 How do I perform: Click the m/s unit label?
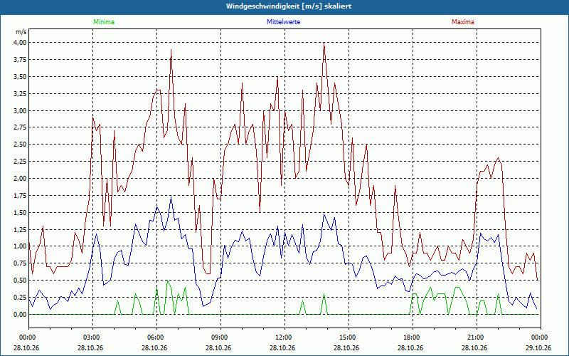coord(21,32)
